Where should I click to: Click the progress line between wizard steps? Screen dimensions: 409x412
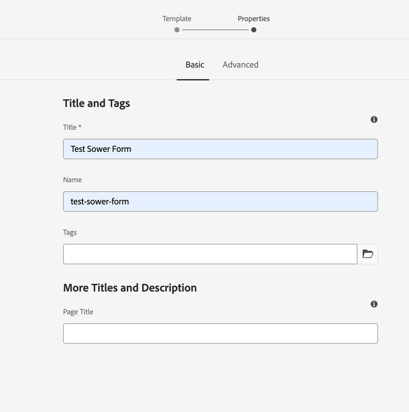click(215, 29)
